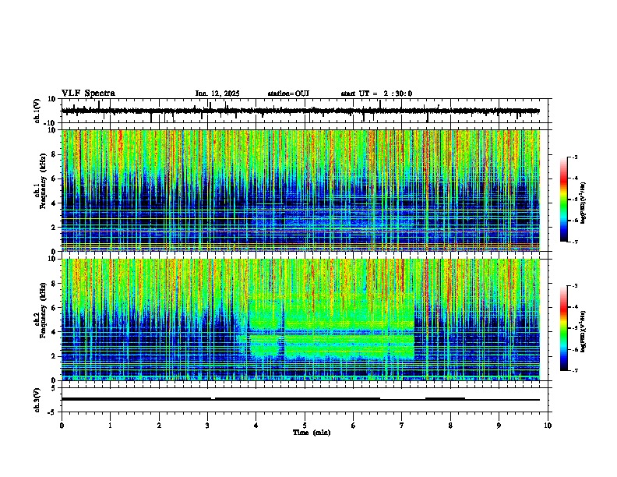Click the x-axis tick label "3"

tap(207, 426)
